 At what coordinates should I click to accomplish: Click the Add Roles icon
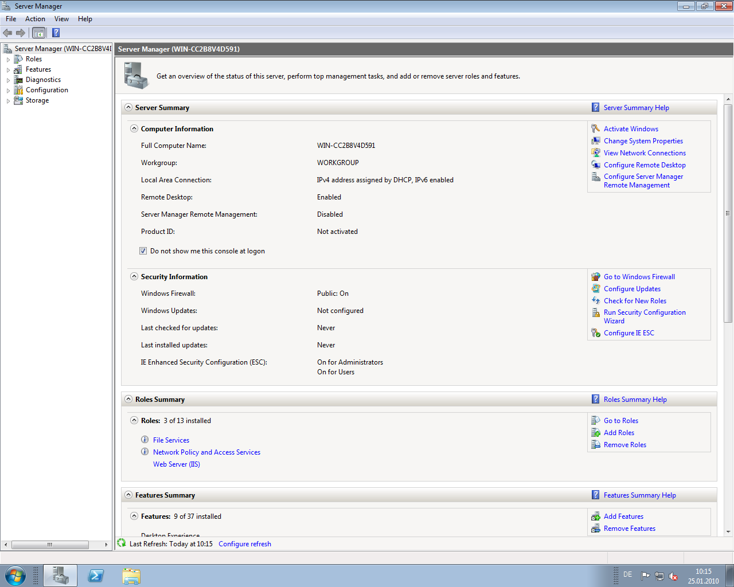(x=596, y=433)
